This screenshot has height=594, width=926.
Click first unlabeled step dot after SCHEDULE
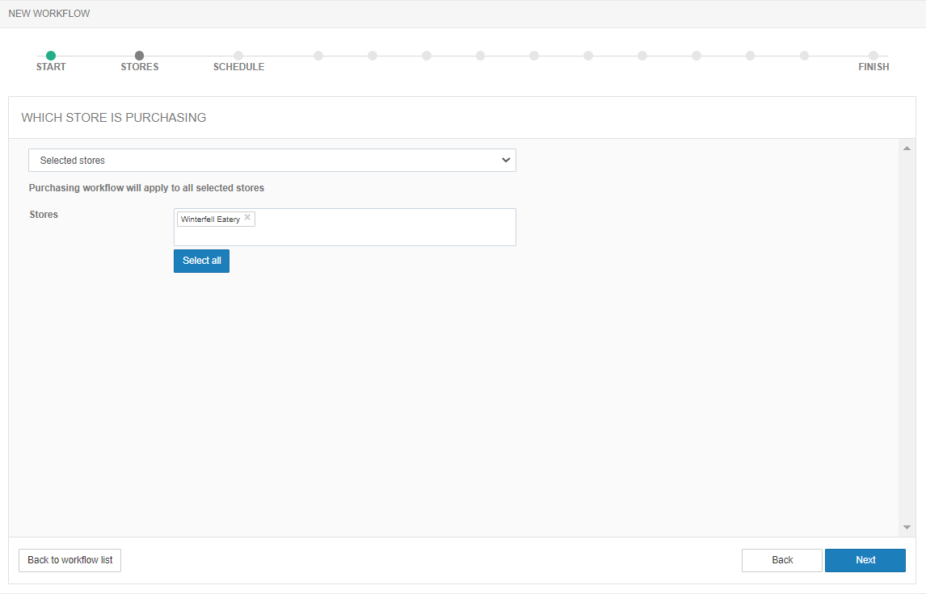[318, 56]
